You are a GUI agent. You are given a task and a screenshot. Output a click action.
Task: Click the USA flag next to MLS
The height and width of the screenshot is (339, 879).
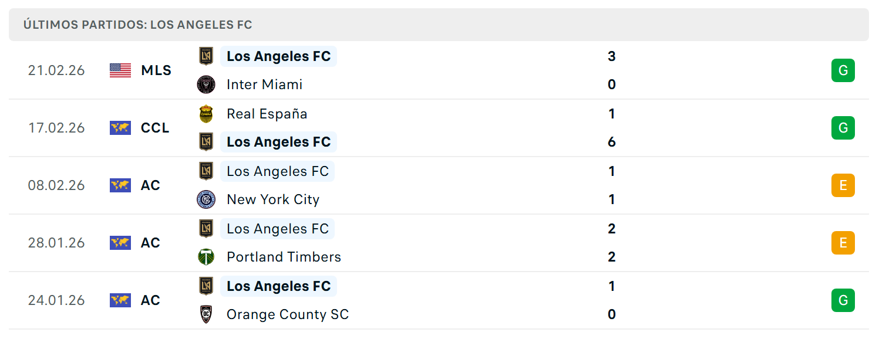pos(120,70)
